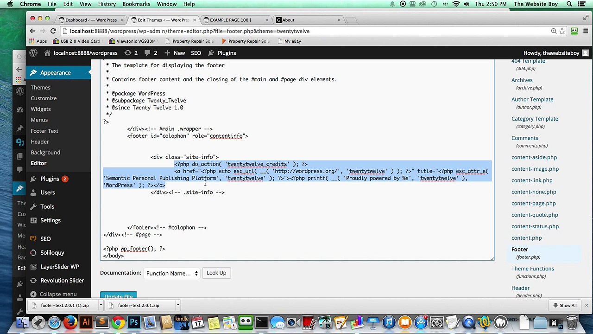The image size is (593, 334).
Task: Click the zoom magnifier in the address bar
Action: tap(554, 31)
